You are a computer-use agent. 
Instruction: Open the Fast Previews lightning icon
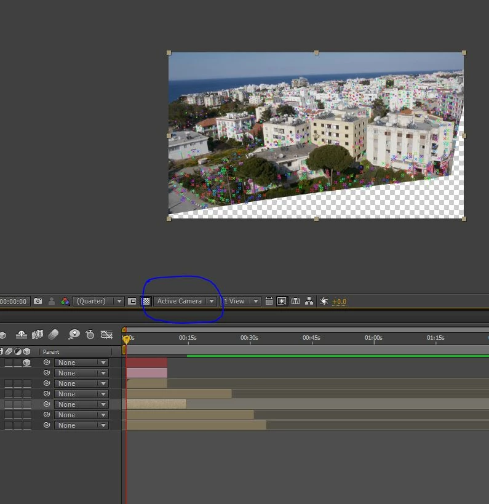coord(282,301)
